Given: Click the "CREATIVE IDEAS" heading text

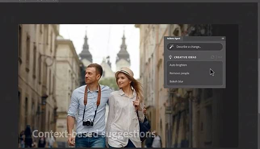Looking at the screenshot, I should pos(185,57).
